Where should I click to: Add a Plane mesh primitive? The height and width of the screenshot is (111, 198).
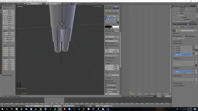(x=9, y=11)
